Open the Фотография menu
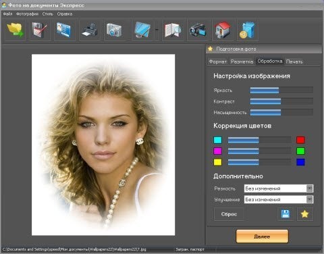Screen dimensions: 324x254 27,14
